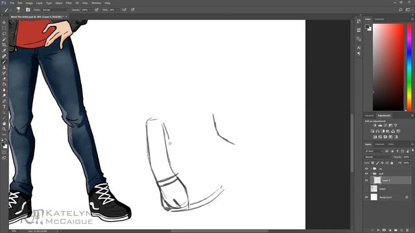This screenshot has width=415, height=233.
Task: Create a new layer
Action: point(401,230)
